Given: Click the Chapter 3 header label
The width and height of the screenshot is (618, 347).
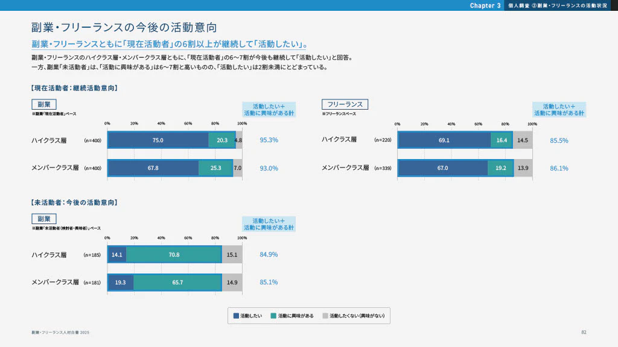Looking at the screenshot, I should coord(485,5).
